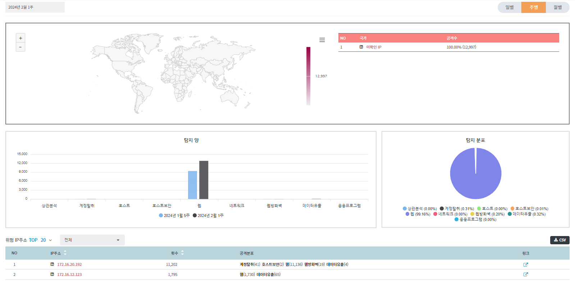
Task: Click the icon beside 미확인 IP
Action: click(361, 47)
